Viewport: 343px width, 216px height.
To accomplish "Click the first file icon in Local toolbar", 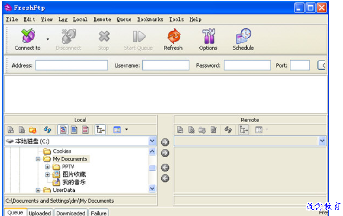I will coord(11,130).
